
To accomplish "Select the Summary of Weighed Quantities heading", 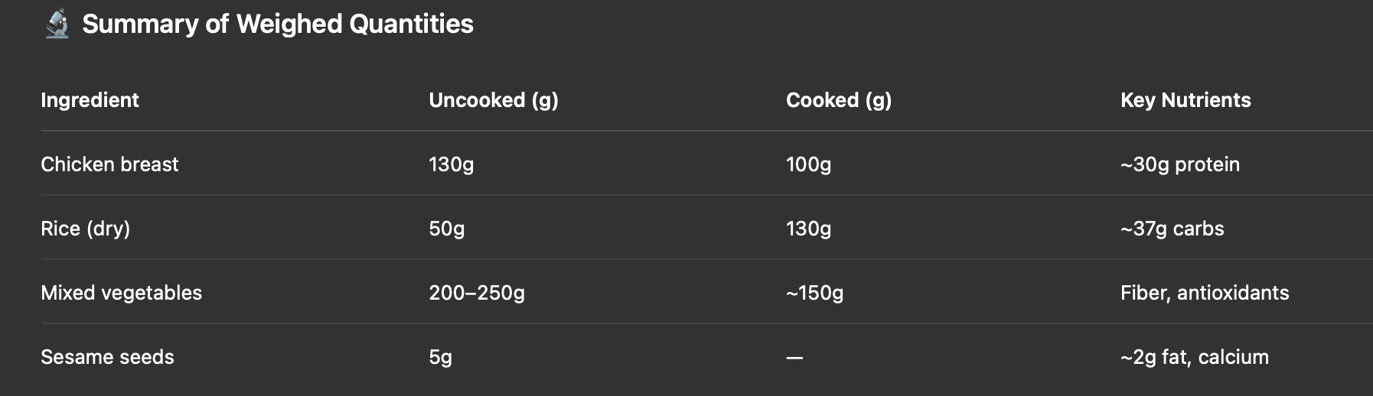I will 278,24.
